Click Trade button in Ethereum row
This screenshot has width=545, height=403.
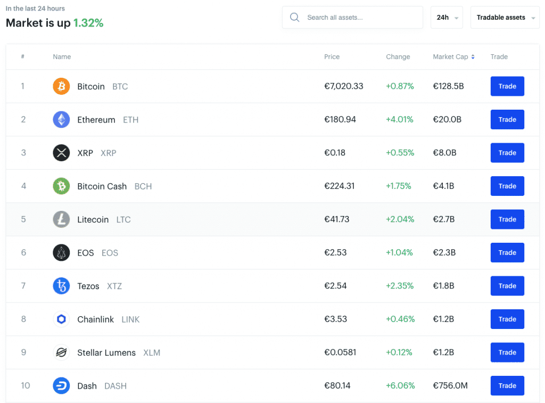[x=507, y=120]
